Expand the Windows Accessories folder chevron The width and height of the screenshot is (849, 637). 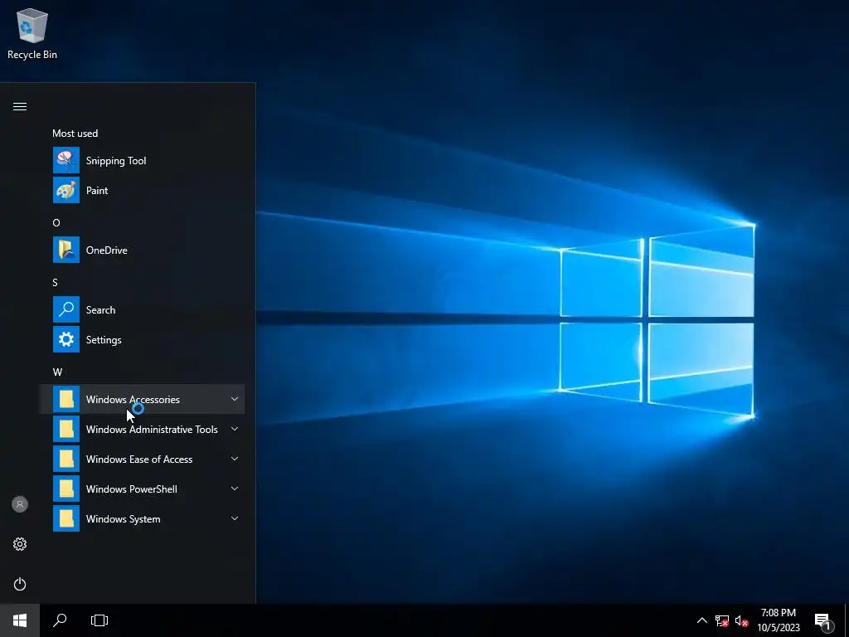(235, 399)
